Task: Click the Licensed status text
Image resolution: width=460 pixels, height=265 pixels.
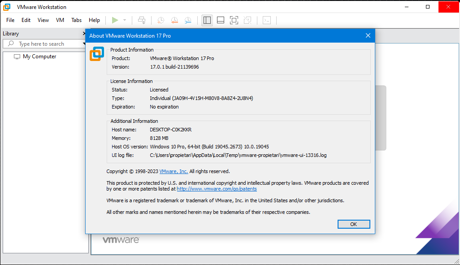Action: (159, 90)
